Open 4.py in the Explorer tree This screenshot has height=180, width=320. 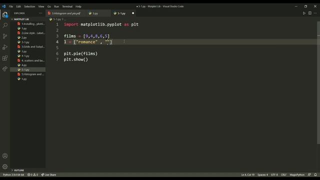[28, 65]
